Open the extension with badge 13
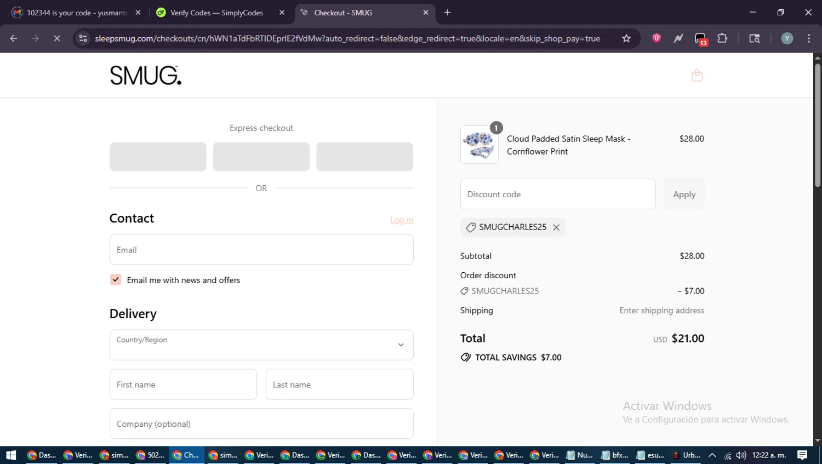This screenshot has width=822, height=464. pyautogui.click(x=701, y=39)
